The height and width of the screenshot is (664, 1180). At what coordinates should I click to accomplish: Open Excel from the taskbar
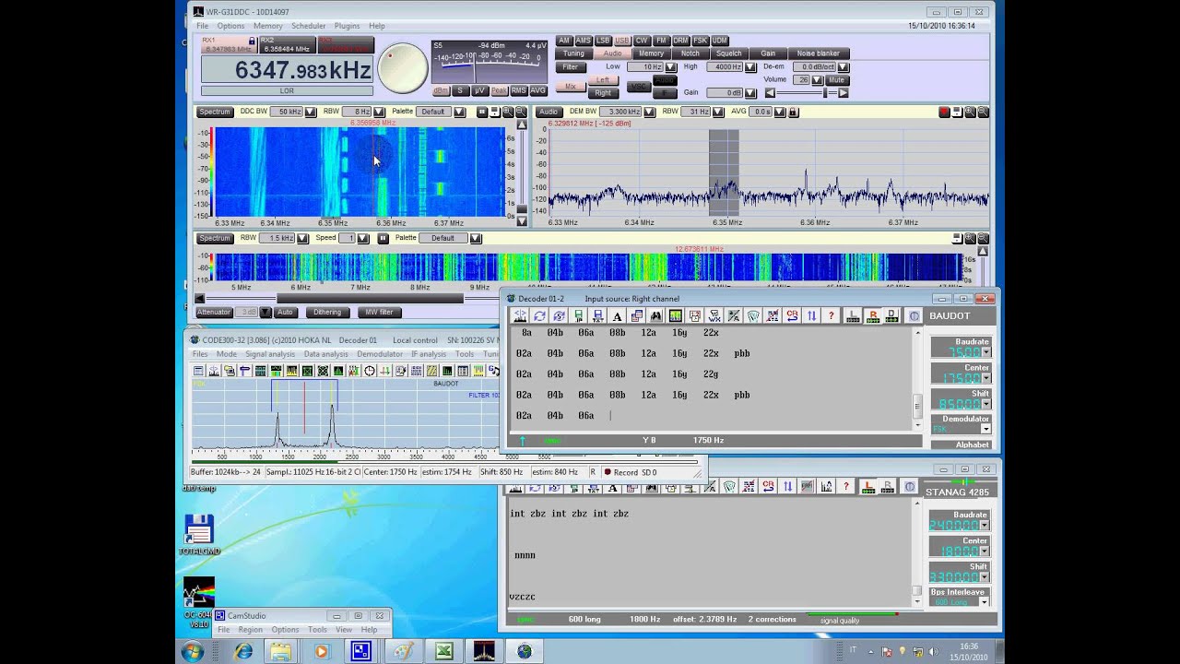(444, 651)
